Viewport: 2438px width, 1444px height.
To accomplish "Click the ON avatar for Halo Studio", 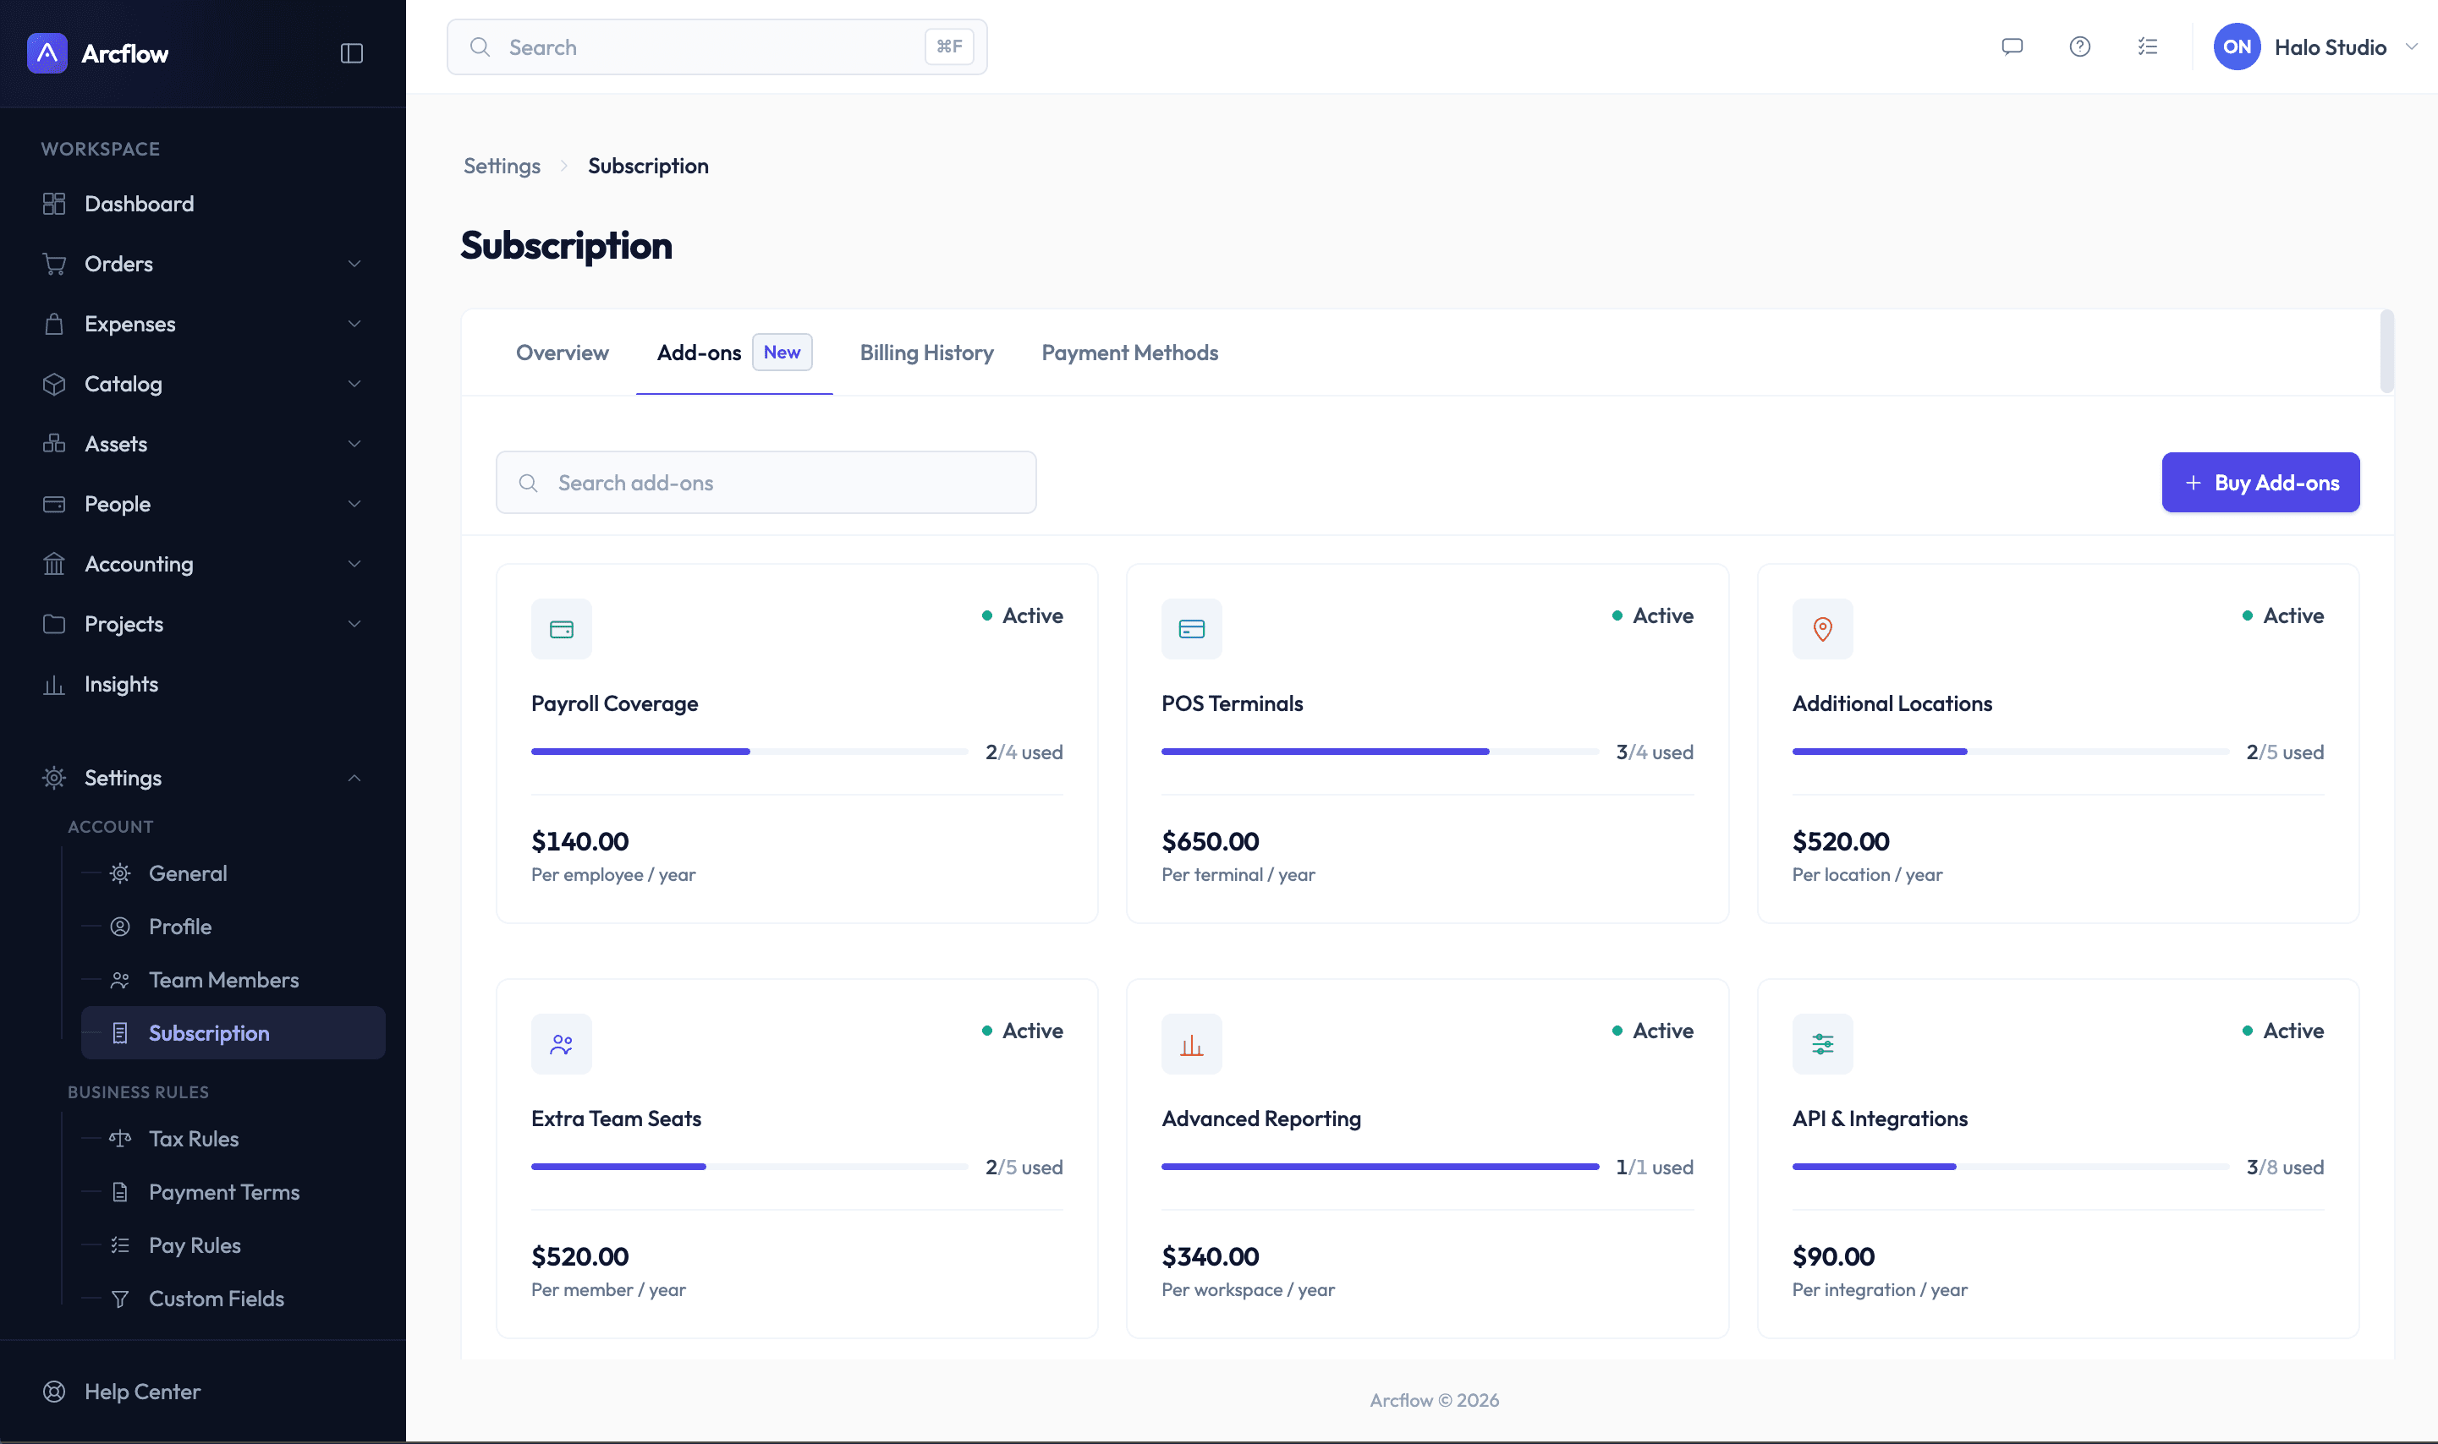I will coord(2237,46).
